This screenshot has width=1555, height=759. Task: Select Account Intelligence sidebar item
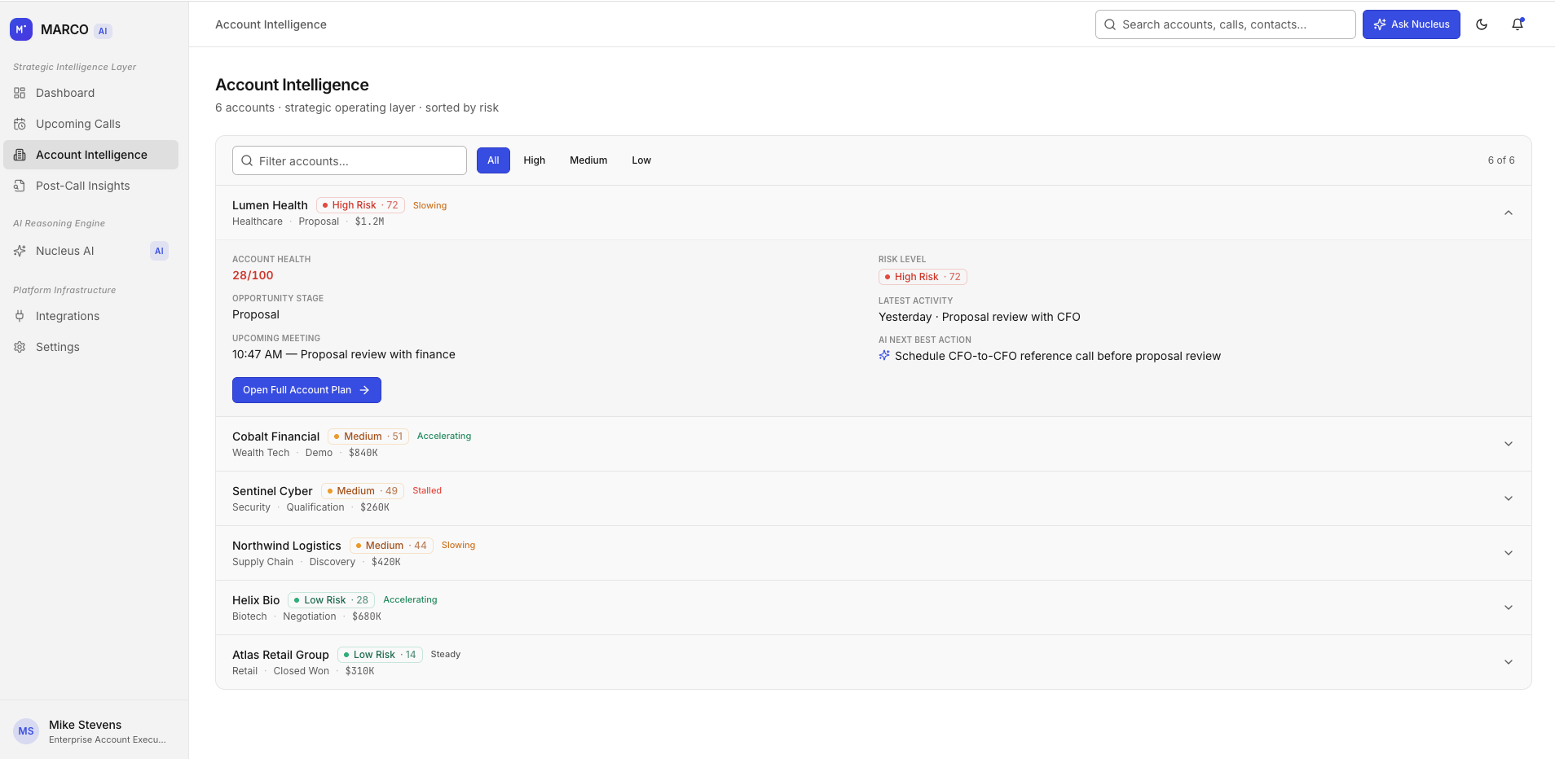90,155
